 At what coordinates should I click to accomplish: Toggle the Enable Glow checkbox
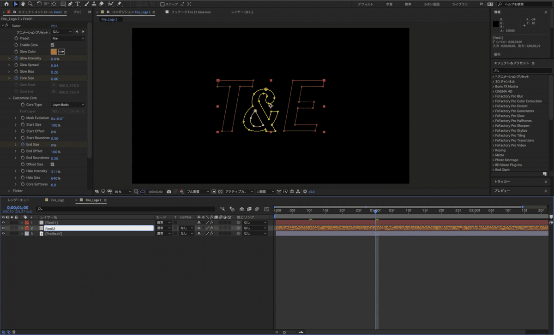[52, 45]
